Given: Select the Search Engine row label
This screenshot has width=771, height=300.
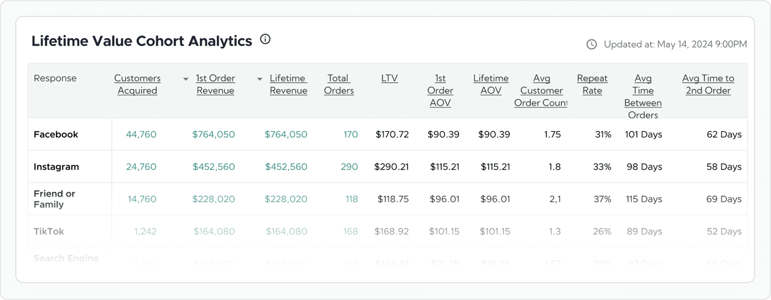Looking at the screenshot, I should click(x=66, y=258).
